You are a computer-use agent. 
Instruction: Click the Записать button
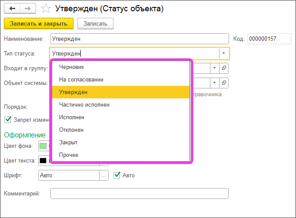[95, 23]
